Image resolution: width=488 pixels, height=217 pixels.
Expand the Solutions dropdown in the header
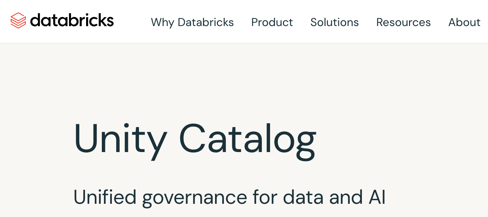pos(334,22)
